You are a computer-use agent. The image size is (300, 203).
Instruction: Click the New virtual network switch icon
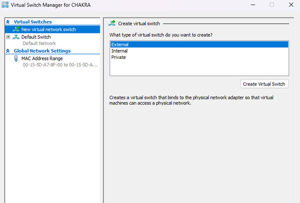17,29
